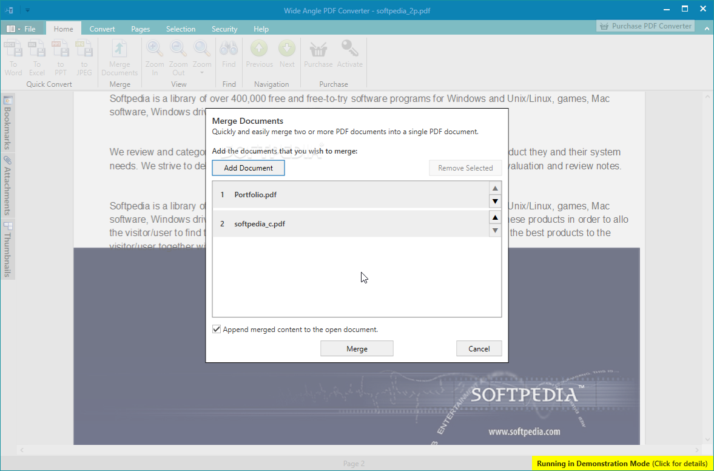Click the app icon in title bar
The image size is (714, 471).
coord(9,10)
